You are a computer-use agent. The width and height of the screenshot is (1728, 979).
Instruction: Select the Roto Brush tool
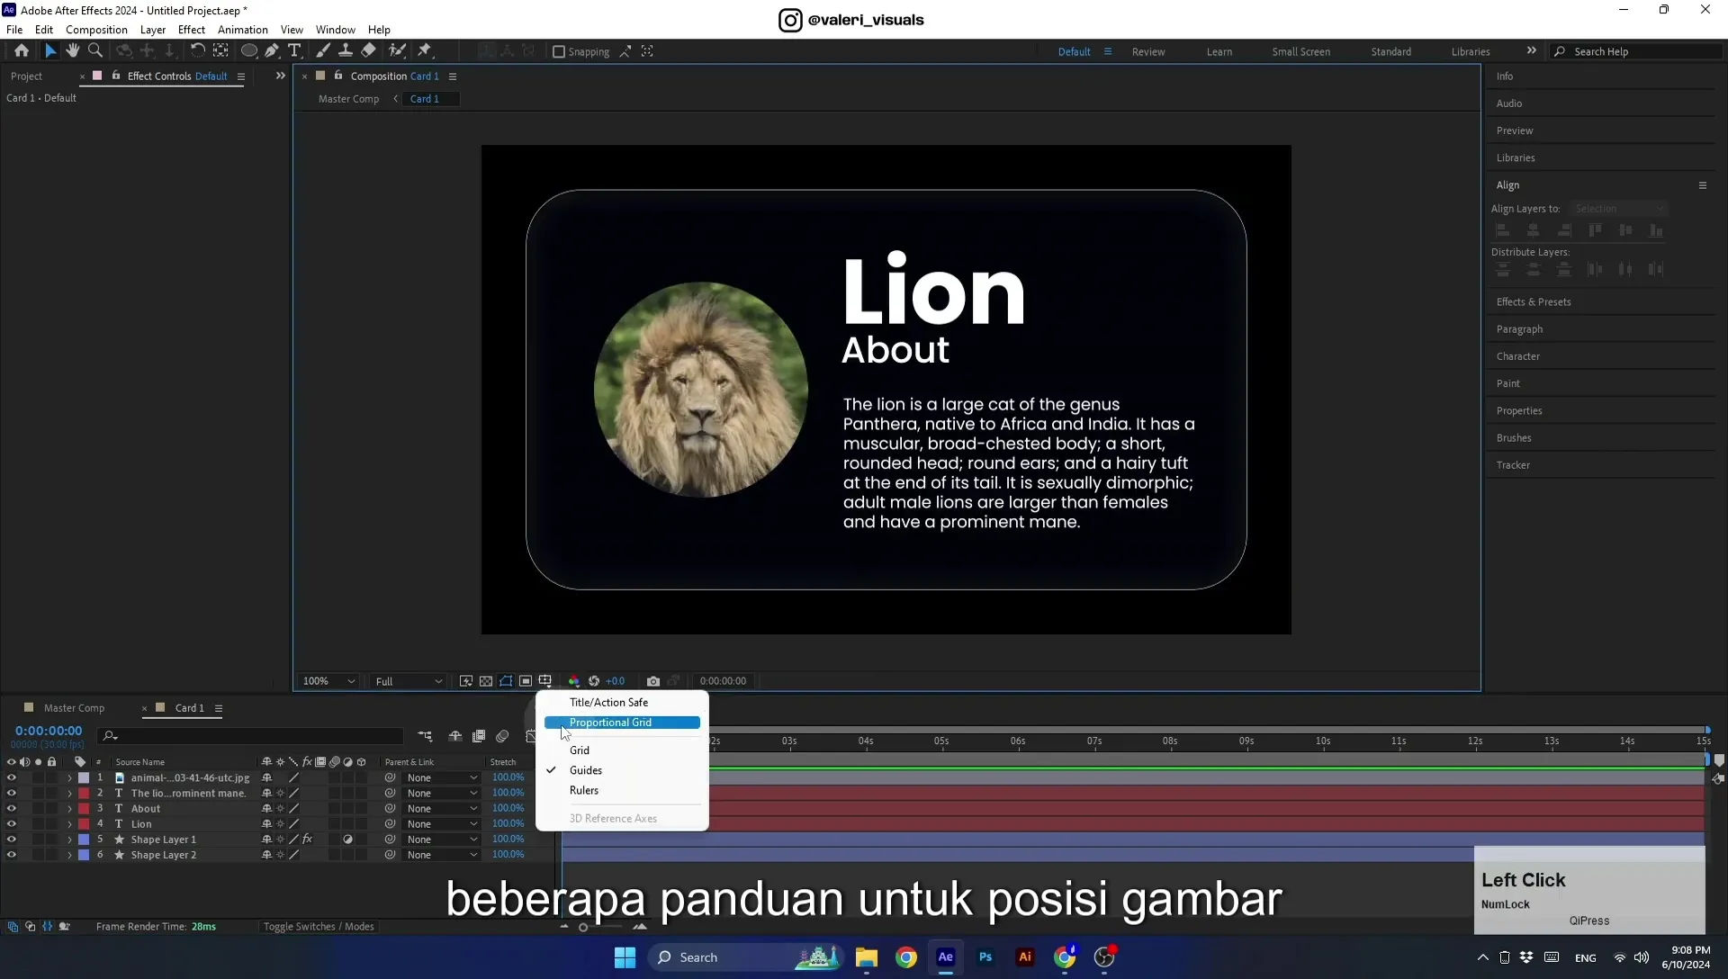397,51
